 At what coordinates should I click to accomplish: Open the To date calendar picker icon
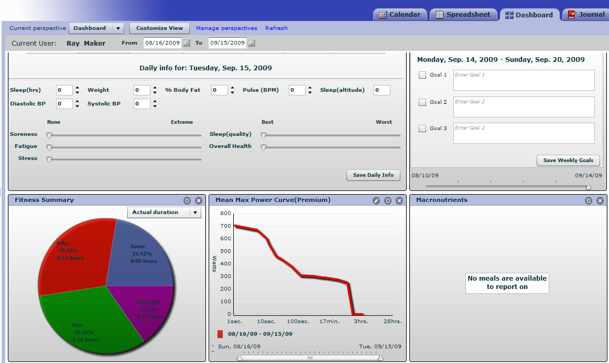(x=251, y=43)
